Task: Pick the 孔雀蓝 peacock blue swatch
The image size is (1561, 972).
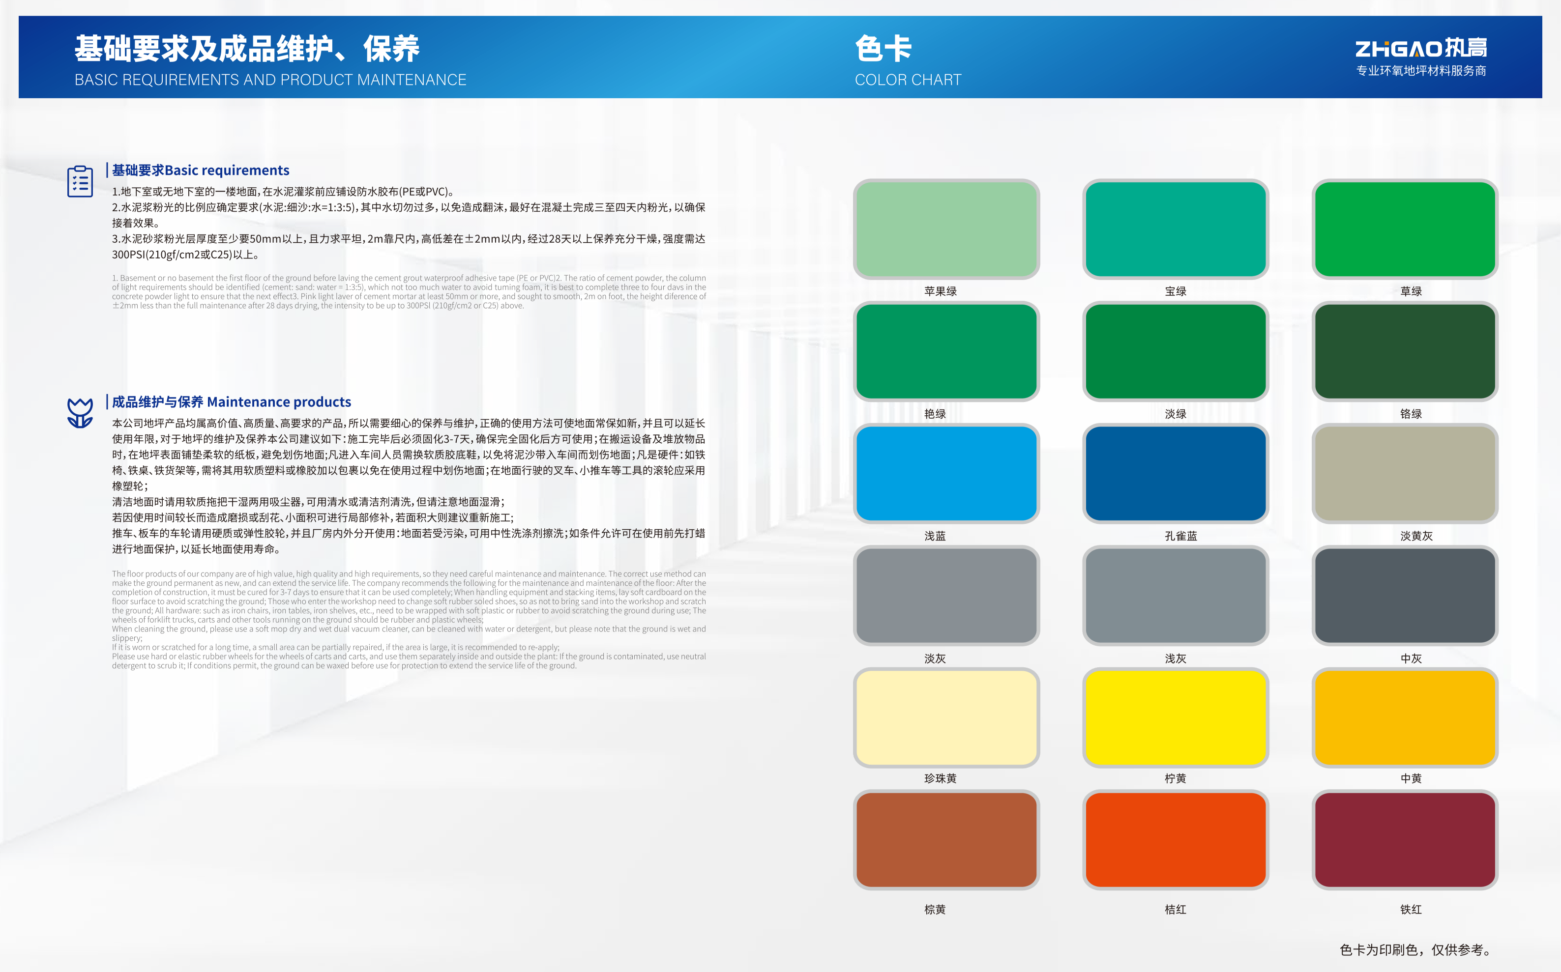Action: [x=1175, y=473]
